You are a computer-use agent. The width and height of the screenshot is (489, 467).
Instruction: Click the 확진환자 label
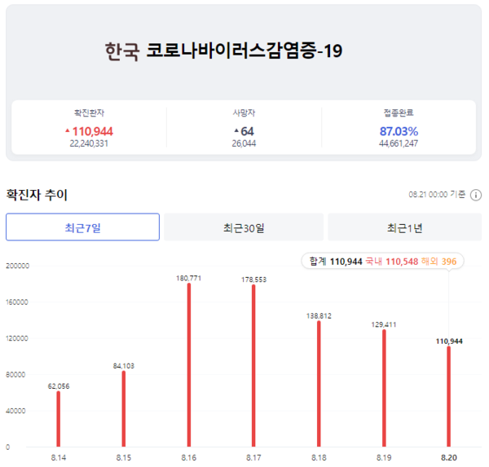point(89,112)
